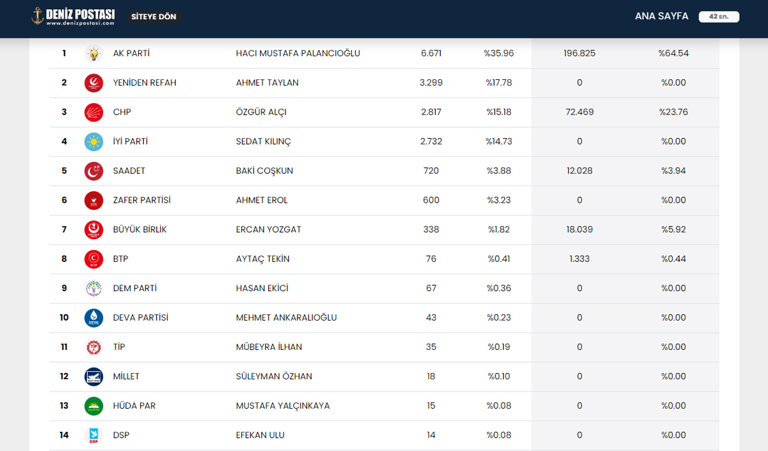
Task: Click candidate Özgür Alçı
Action: tap(261, 113)
